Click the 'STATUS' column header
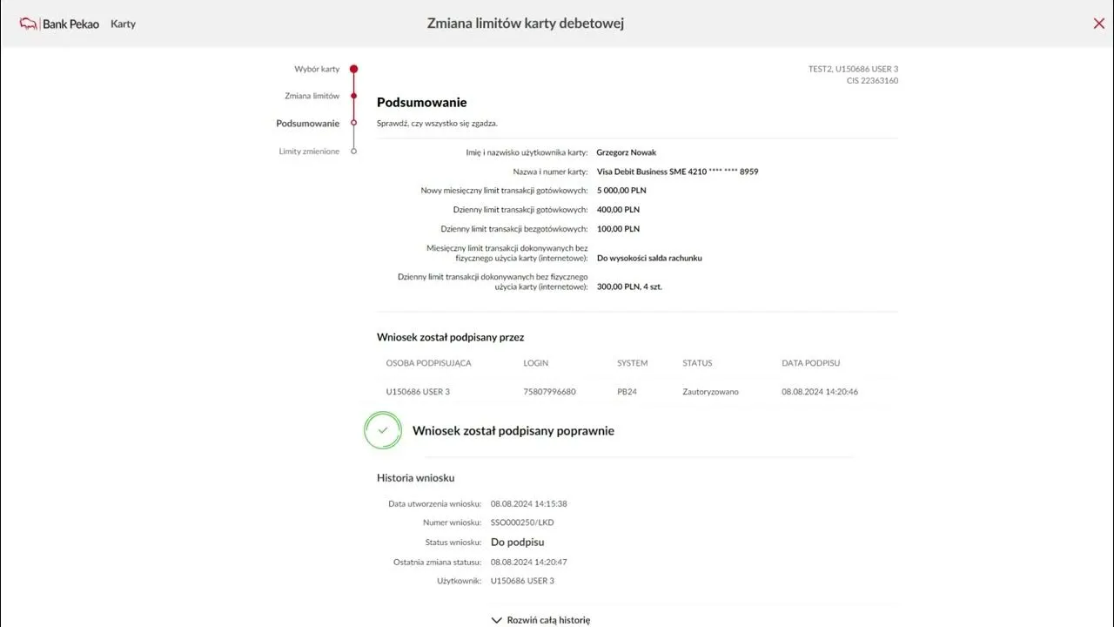The image size is (1114, 627). [697, 363]
